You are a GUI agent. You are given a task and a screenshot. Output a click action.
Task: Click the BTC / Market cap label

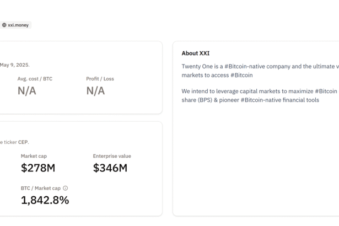point(41,188)
